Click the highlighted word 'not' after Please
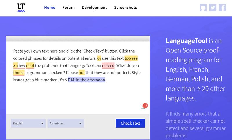 point(81,73)
